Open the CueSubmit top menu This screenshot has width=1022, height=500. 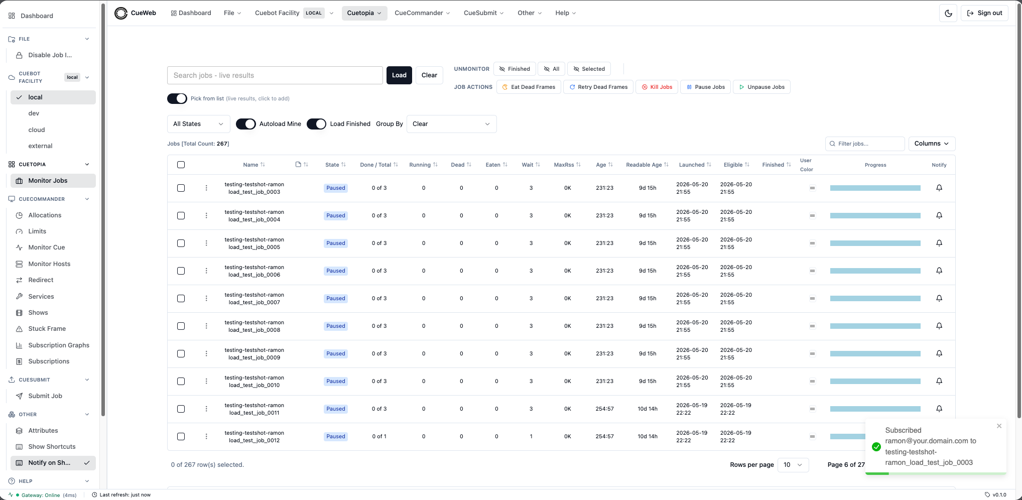click(x=484, y=13)
